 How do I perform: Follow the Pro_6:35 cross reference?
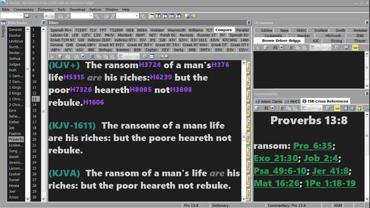click(x=313, y=146)
